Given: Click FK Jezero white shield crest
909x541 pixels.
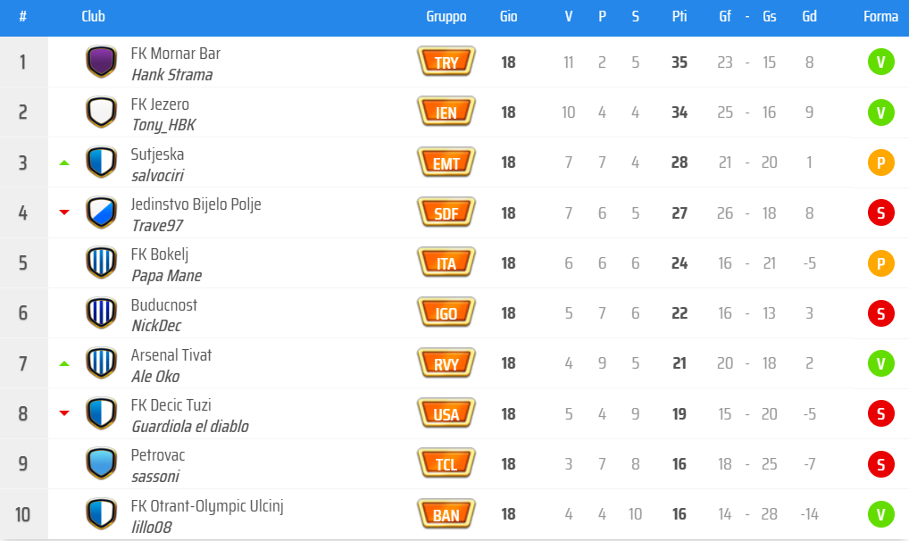Looking at the screenshot, I should 102,112.
